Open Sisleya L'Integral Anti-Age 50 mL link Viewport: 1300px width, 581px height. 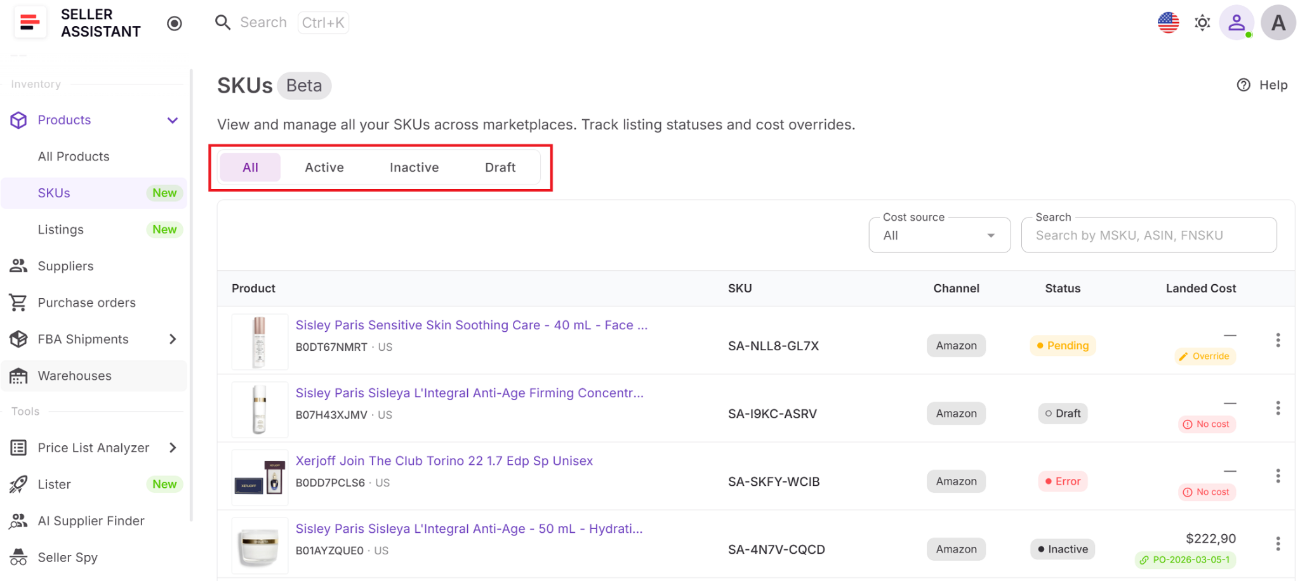pos(469,529)
